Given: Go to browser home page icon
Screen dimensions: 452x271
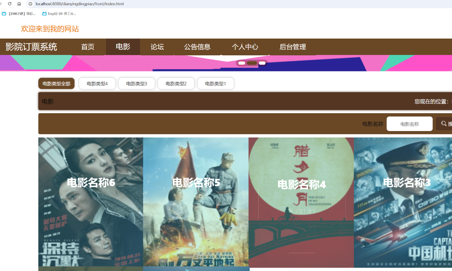Looking at the screenshot, I should pos(19,4).
